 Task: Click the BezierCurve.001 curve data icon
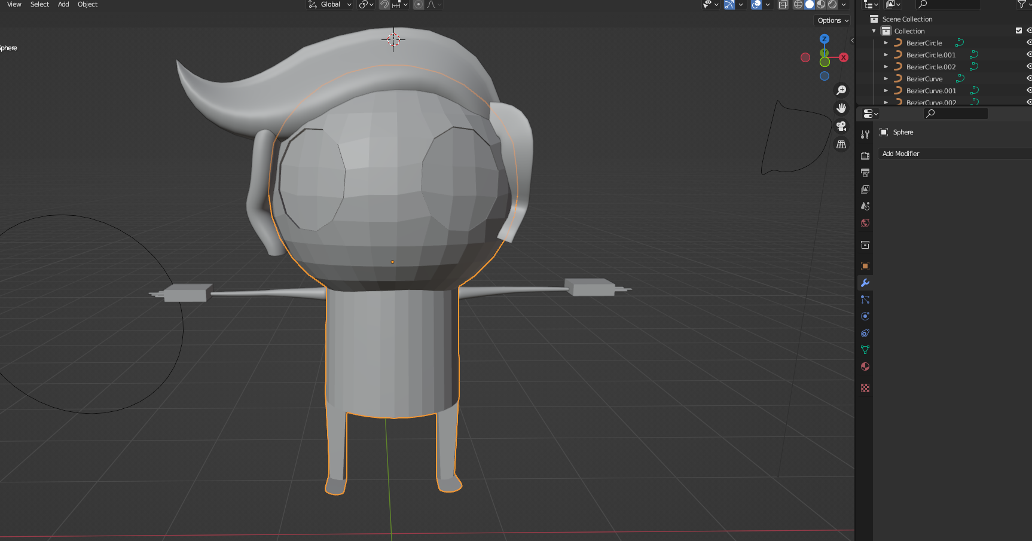tap(974, 91)
